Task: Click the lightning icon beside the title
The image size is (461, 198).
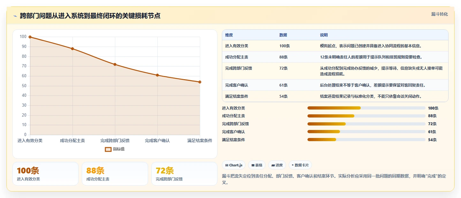Action: [15, 16]
